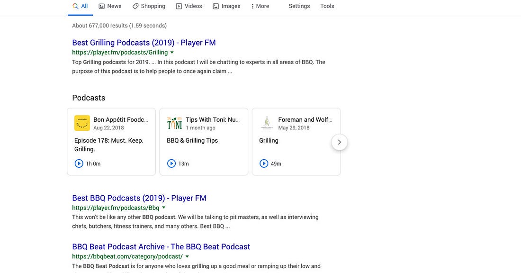Play Bon Appétit Episode 178 podcast
This screenshot has width=521, height=273.
[x=79, y=164]
